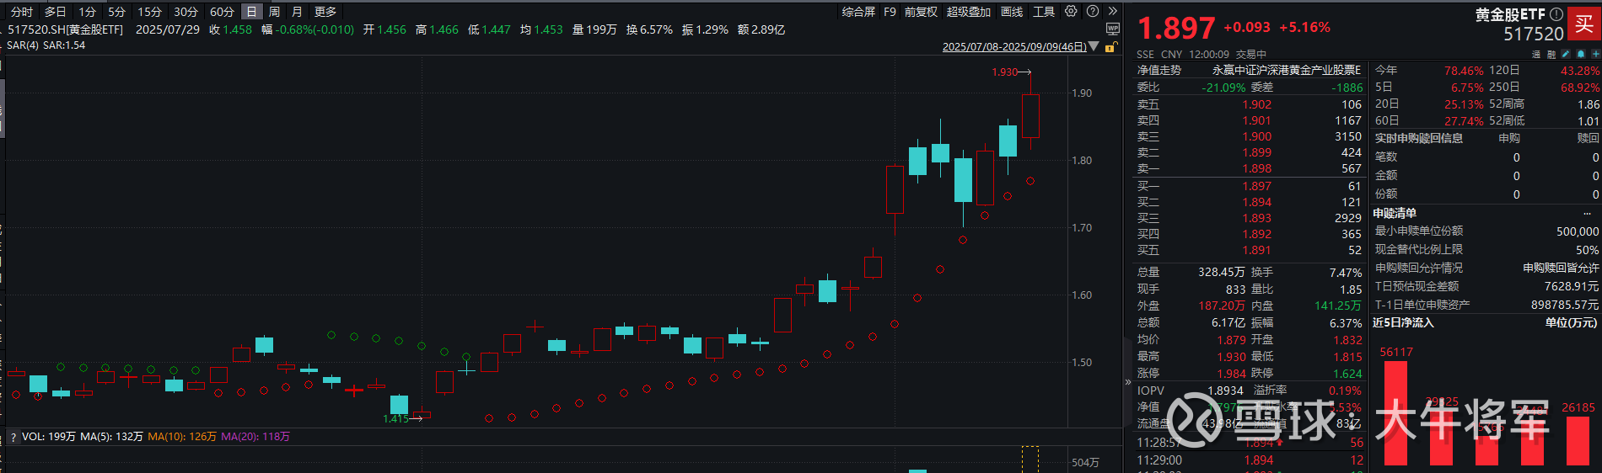Click 买一 bid price 1.897

(x=1256, y=186)
